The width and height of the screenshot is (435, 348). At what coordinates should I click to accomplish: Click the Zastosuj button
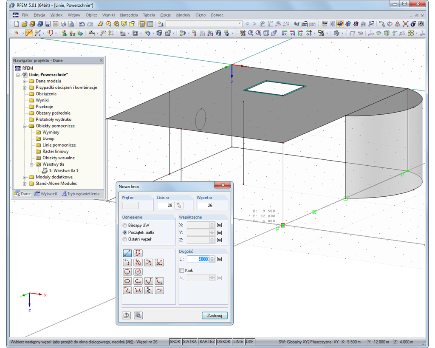(x=215, y=316)
